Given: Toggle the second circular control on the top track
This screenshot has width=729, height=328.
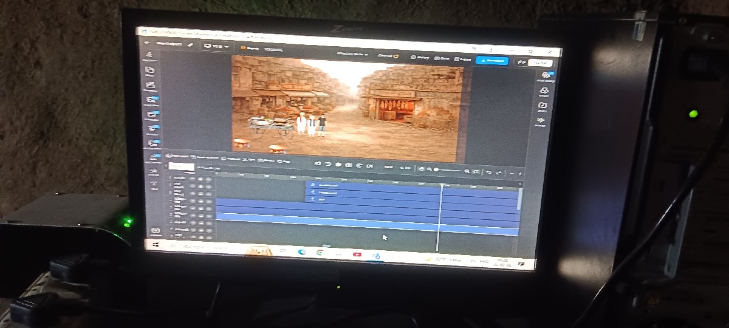Looking at the screenshot, I should (x=200, y=179).
